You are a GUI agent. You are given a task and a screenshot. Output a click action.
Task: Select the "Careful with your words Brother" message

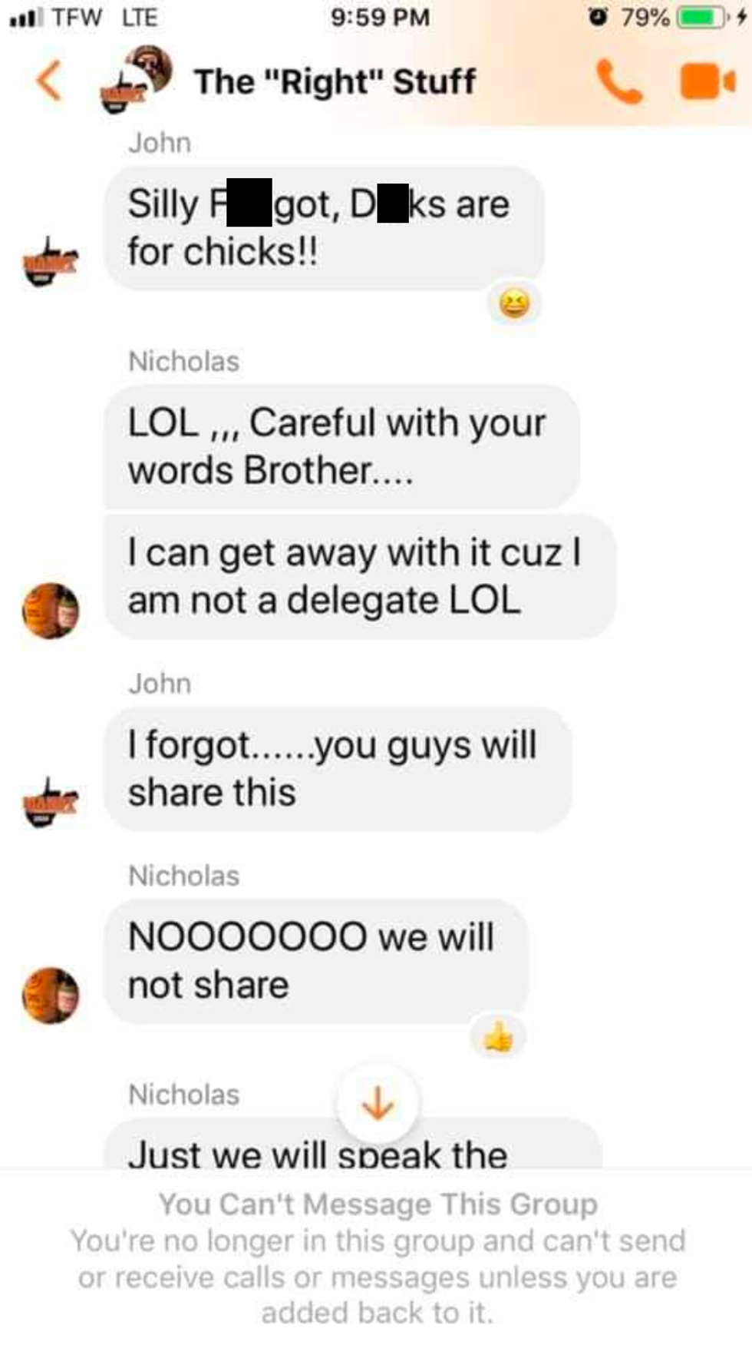pyautogui.click(x=341, y=446)
